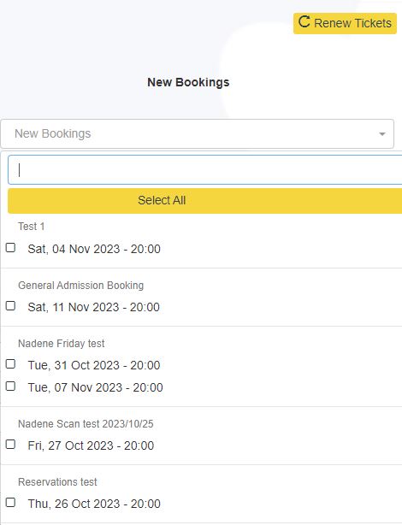Tick the checkbox beside Thu, 26 Oct 2023
This screenshot has width=402, height=525.
click(x=11, y=502)
